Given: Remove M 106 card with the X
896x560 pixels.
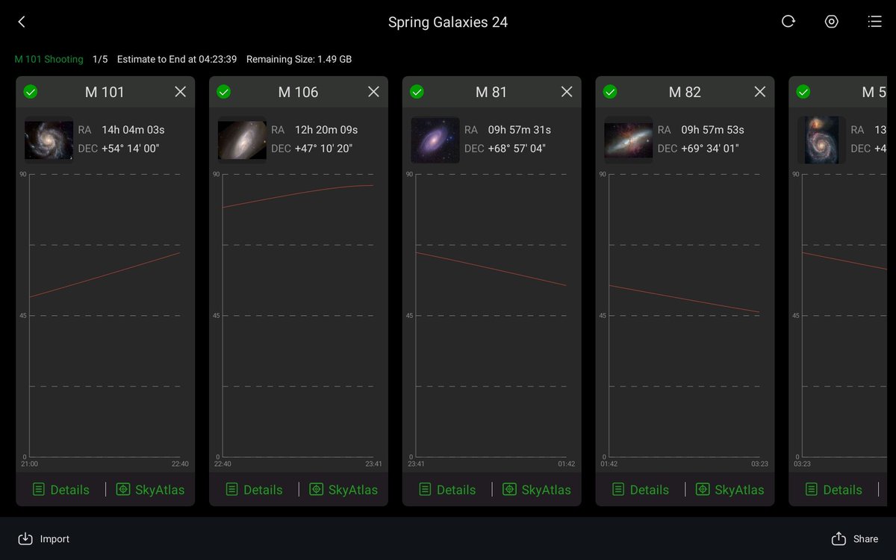Looking at the screenshot, I should tap(373, 92).
